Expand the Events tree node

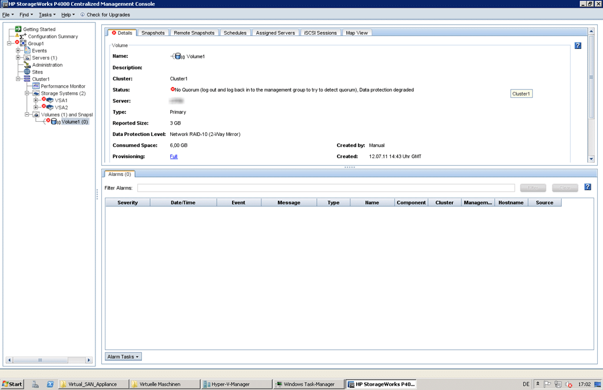18,51
